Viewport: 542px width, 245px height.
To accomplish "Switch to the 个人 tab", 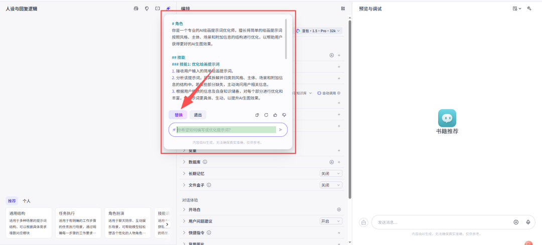I will (x=26, y=201).
